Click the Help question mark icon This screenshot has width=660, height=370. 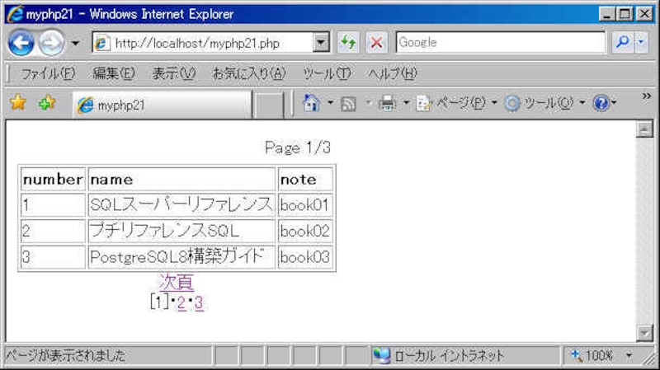[601, 103]
